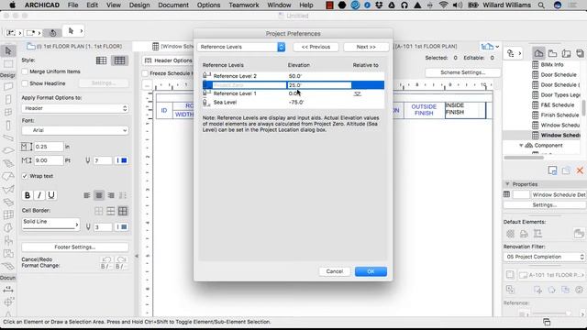Apply horizontal cell border option
The height and width of the screenshot is (330, 587).
pyautogui.click(x=111, y=211)
